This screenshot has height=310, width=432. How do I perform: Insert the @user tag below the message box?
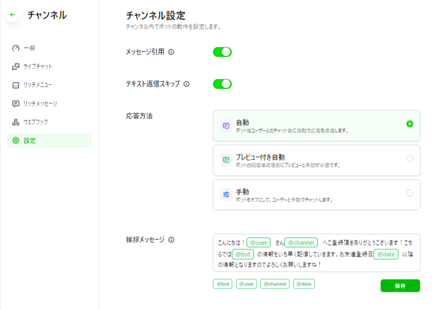point(246,284)
